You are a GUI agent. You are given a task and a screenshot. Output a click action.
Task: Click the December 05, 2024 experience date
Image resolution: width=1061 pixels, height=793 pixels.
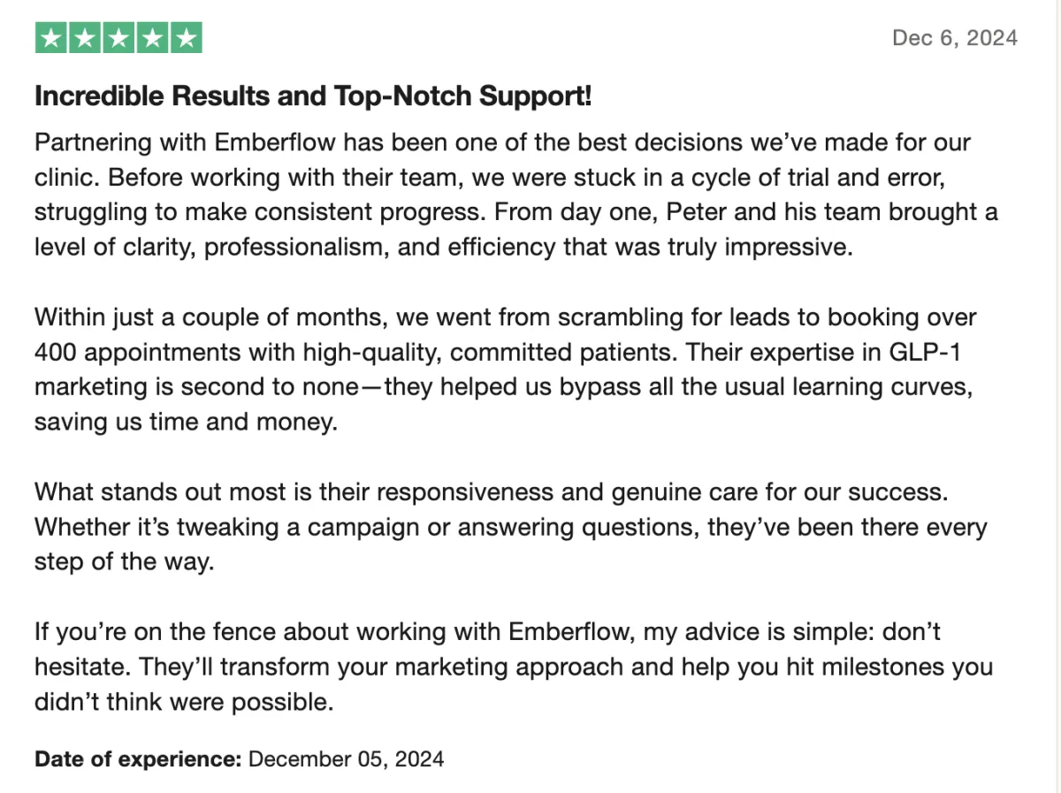click(346, 759)
